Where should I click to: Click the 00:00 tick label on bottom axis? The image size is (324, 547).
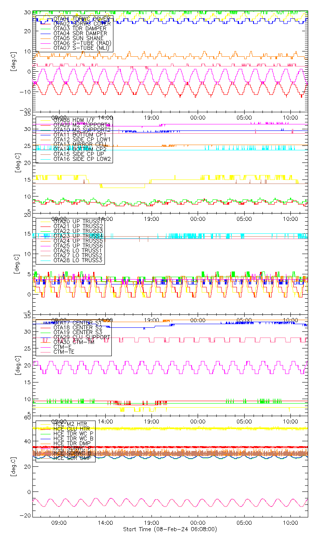coord(198,523)
